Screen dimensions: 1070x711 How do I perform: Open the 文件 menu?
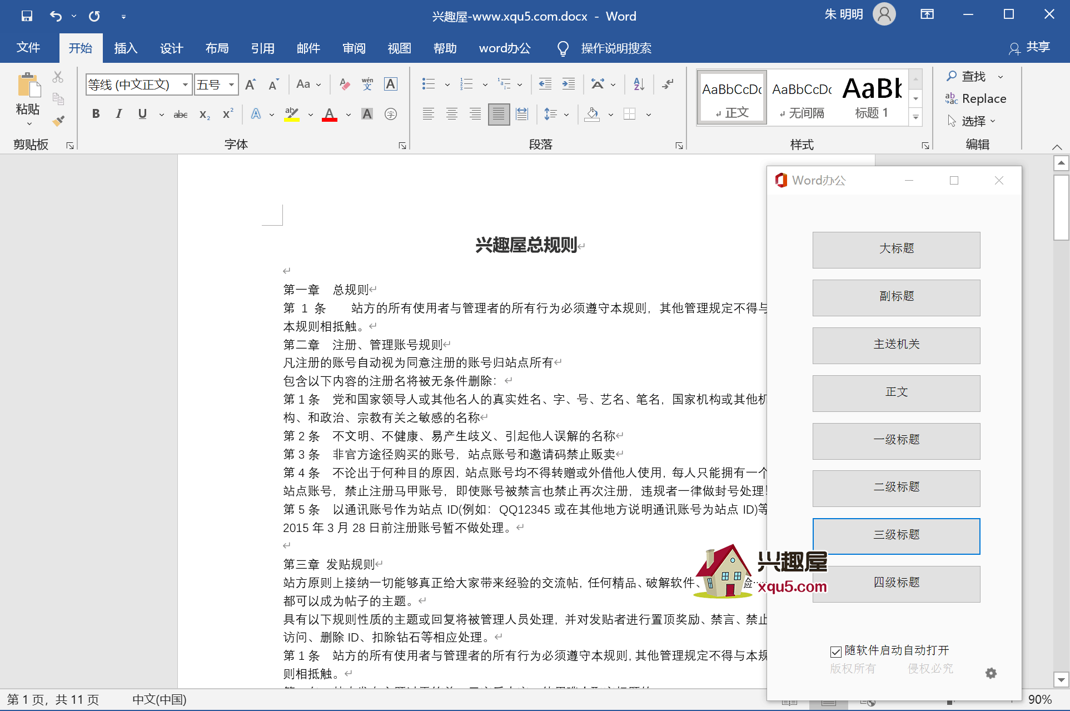pyautogui.click(x=28, y=48)
